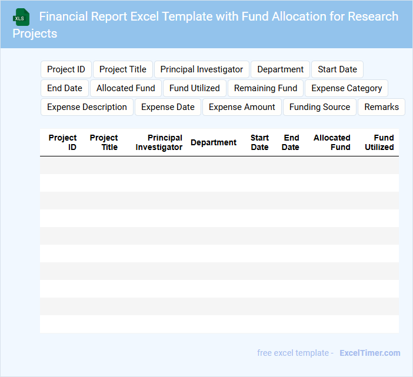Image resolution: width=413 pixels, height=377 pixels.
Task: Click the Allocated Fund tag
Action: pos(126,88)
